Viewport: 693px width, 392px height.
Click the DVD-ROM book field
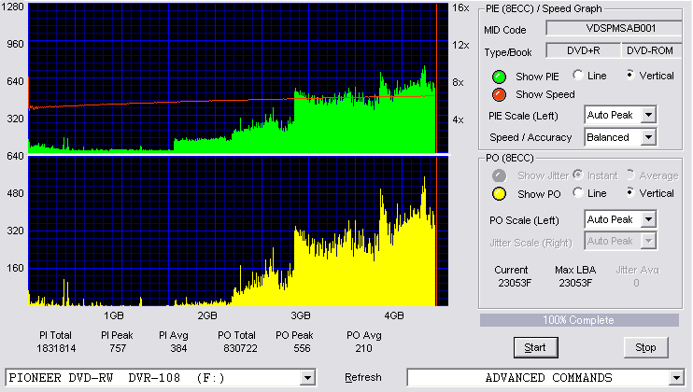click(x=652, y=50)
